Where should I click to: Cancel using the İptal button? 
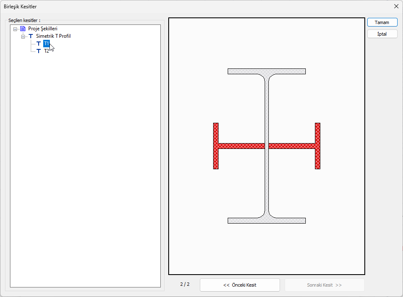pyautogui.click(x=382, y=34)
